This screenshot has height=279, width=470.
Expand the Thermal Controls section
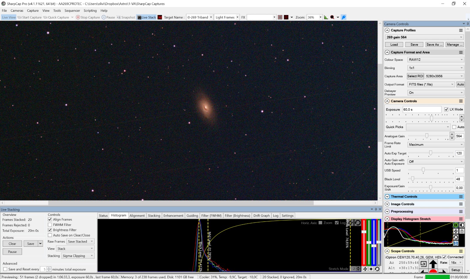387,197
